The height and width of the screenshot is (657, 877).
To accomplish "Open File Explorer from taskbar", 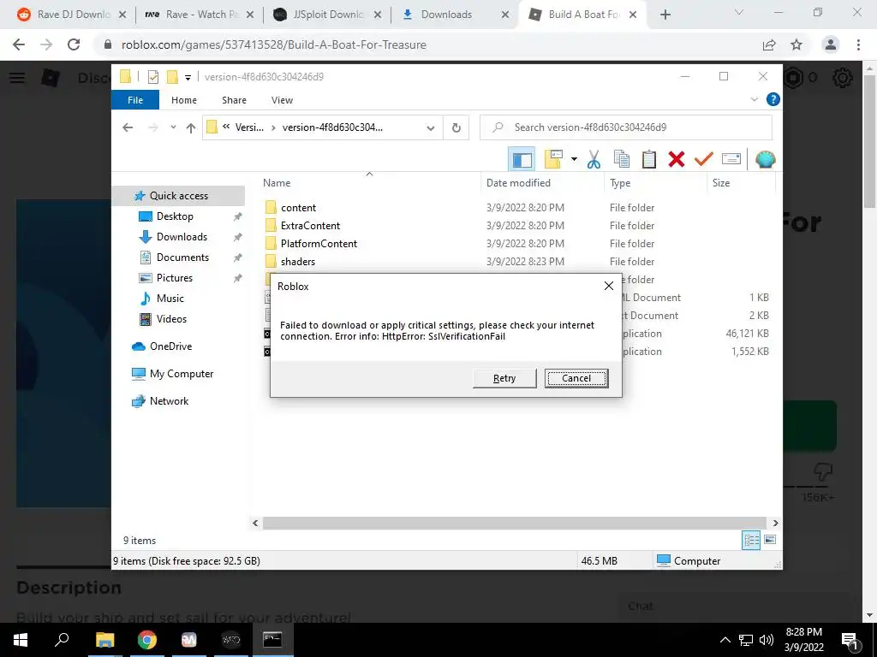I will tap(104, 640).
